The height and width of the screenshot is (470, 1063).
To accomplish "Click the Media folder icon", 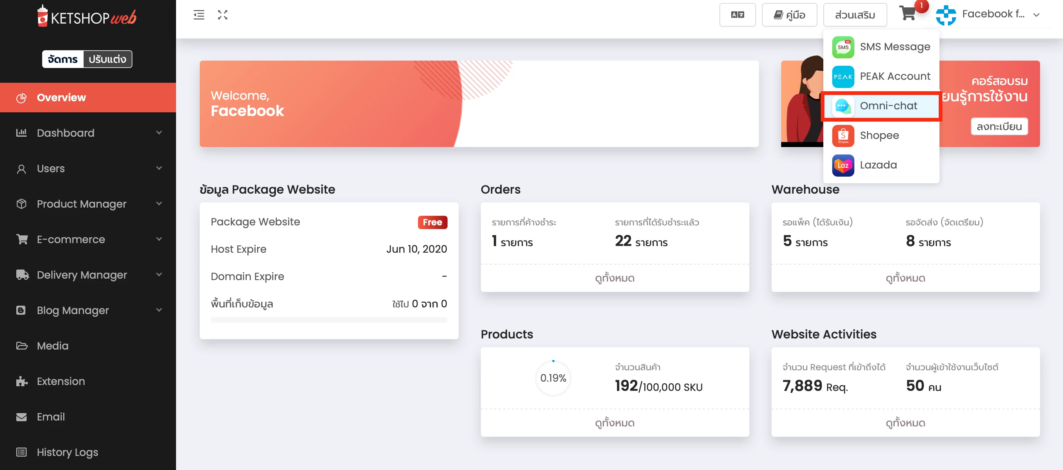I will click(x=22, y=345).
